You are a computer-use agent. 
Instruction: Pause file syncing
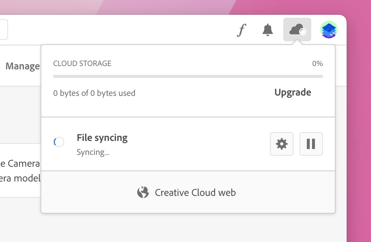coord(311,144)
